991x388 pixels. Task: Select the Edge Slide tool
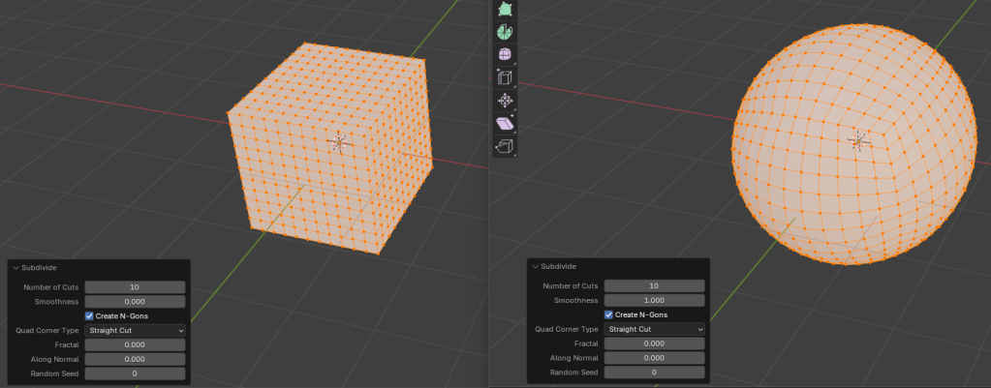[505, 77]
